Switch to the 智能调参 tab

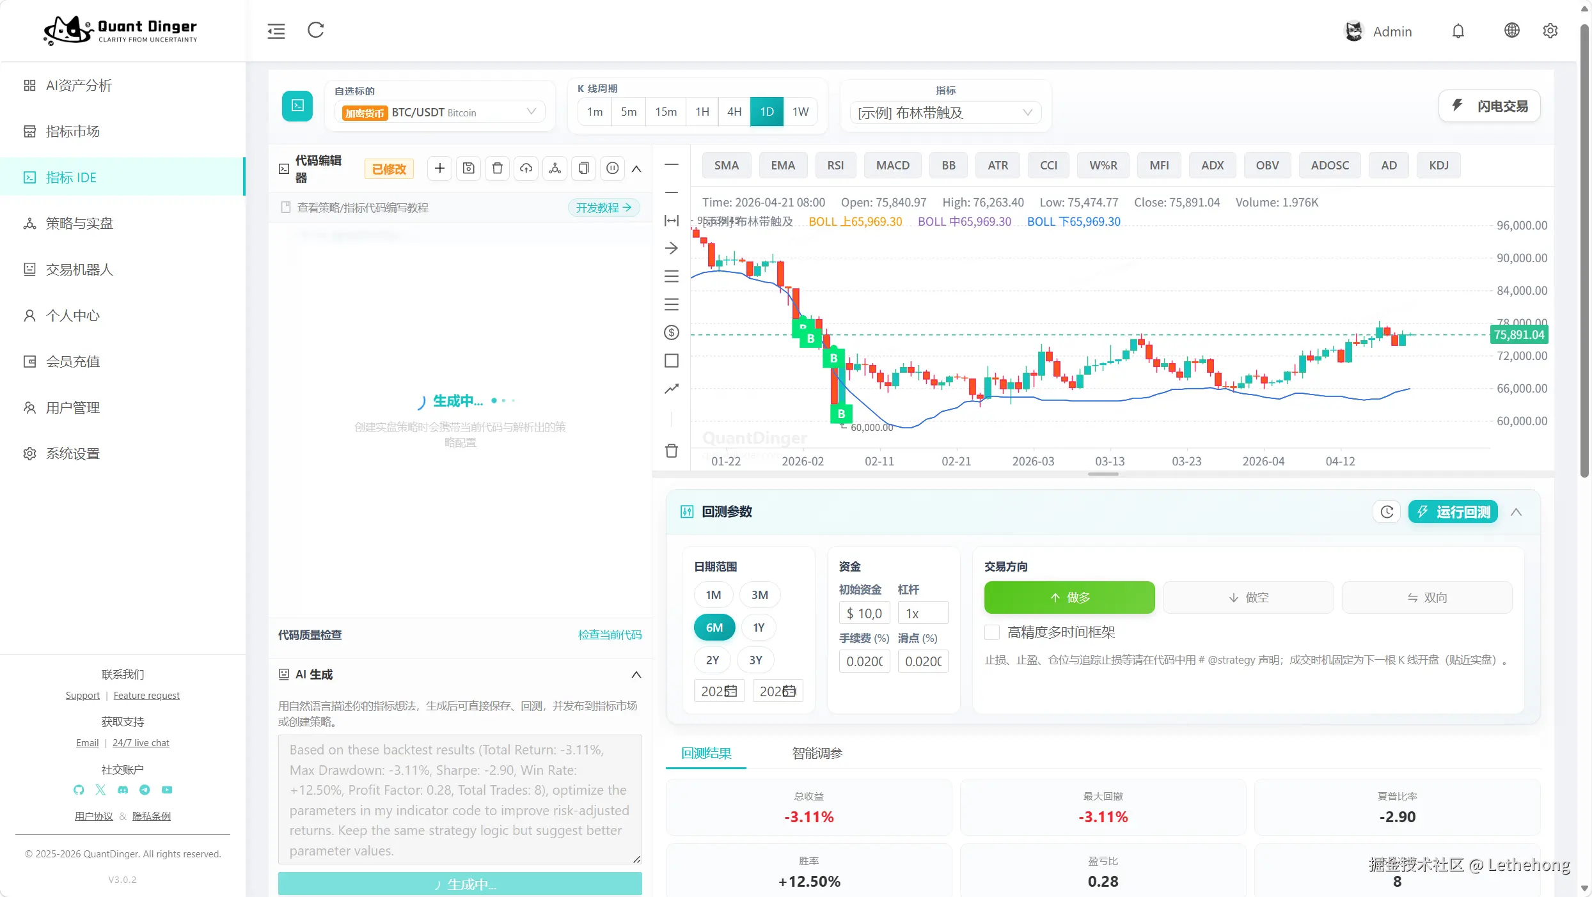point(817,753)
